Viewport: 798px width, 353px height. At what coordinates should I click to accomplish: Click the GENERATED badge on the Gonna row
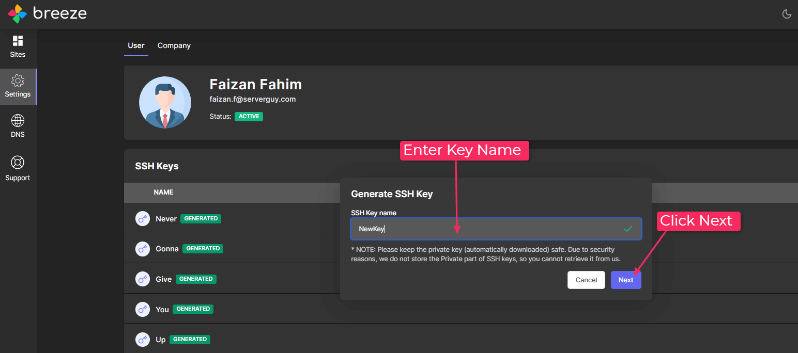click(203, 249)
